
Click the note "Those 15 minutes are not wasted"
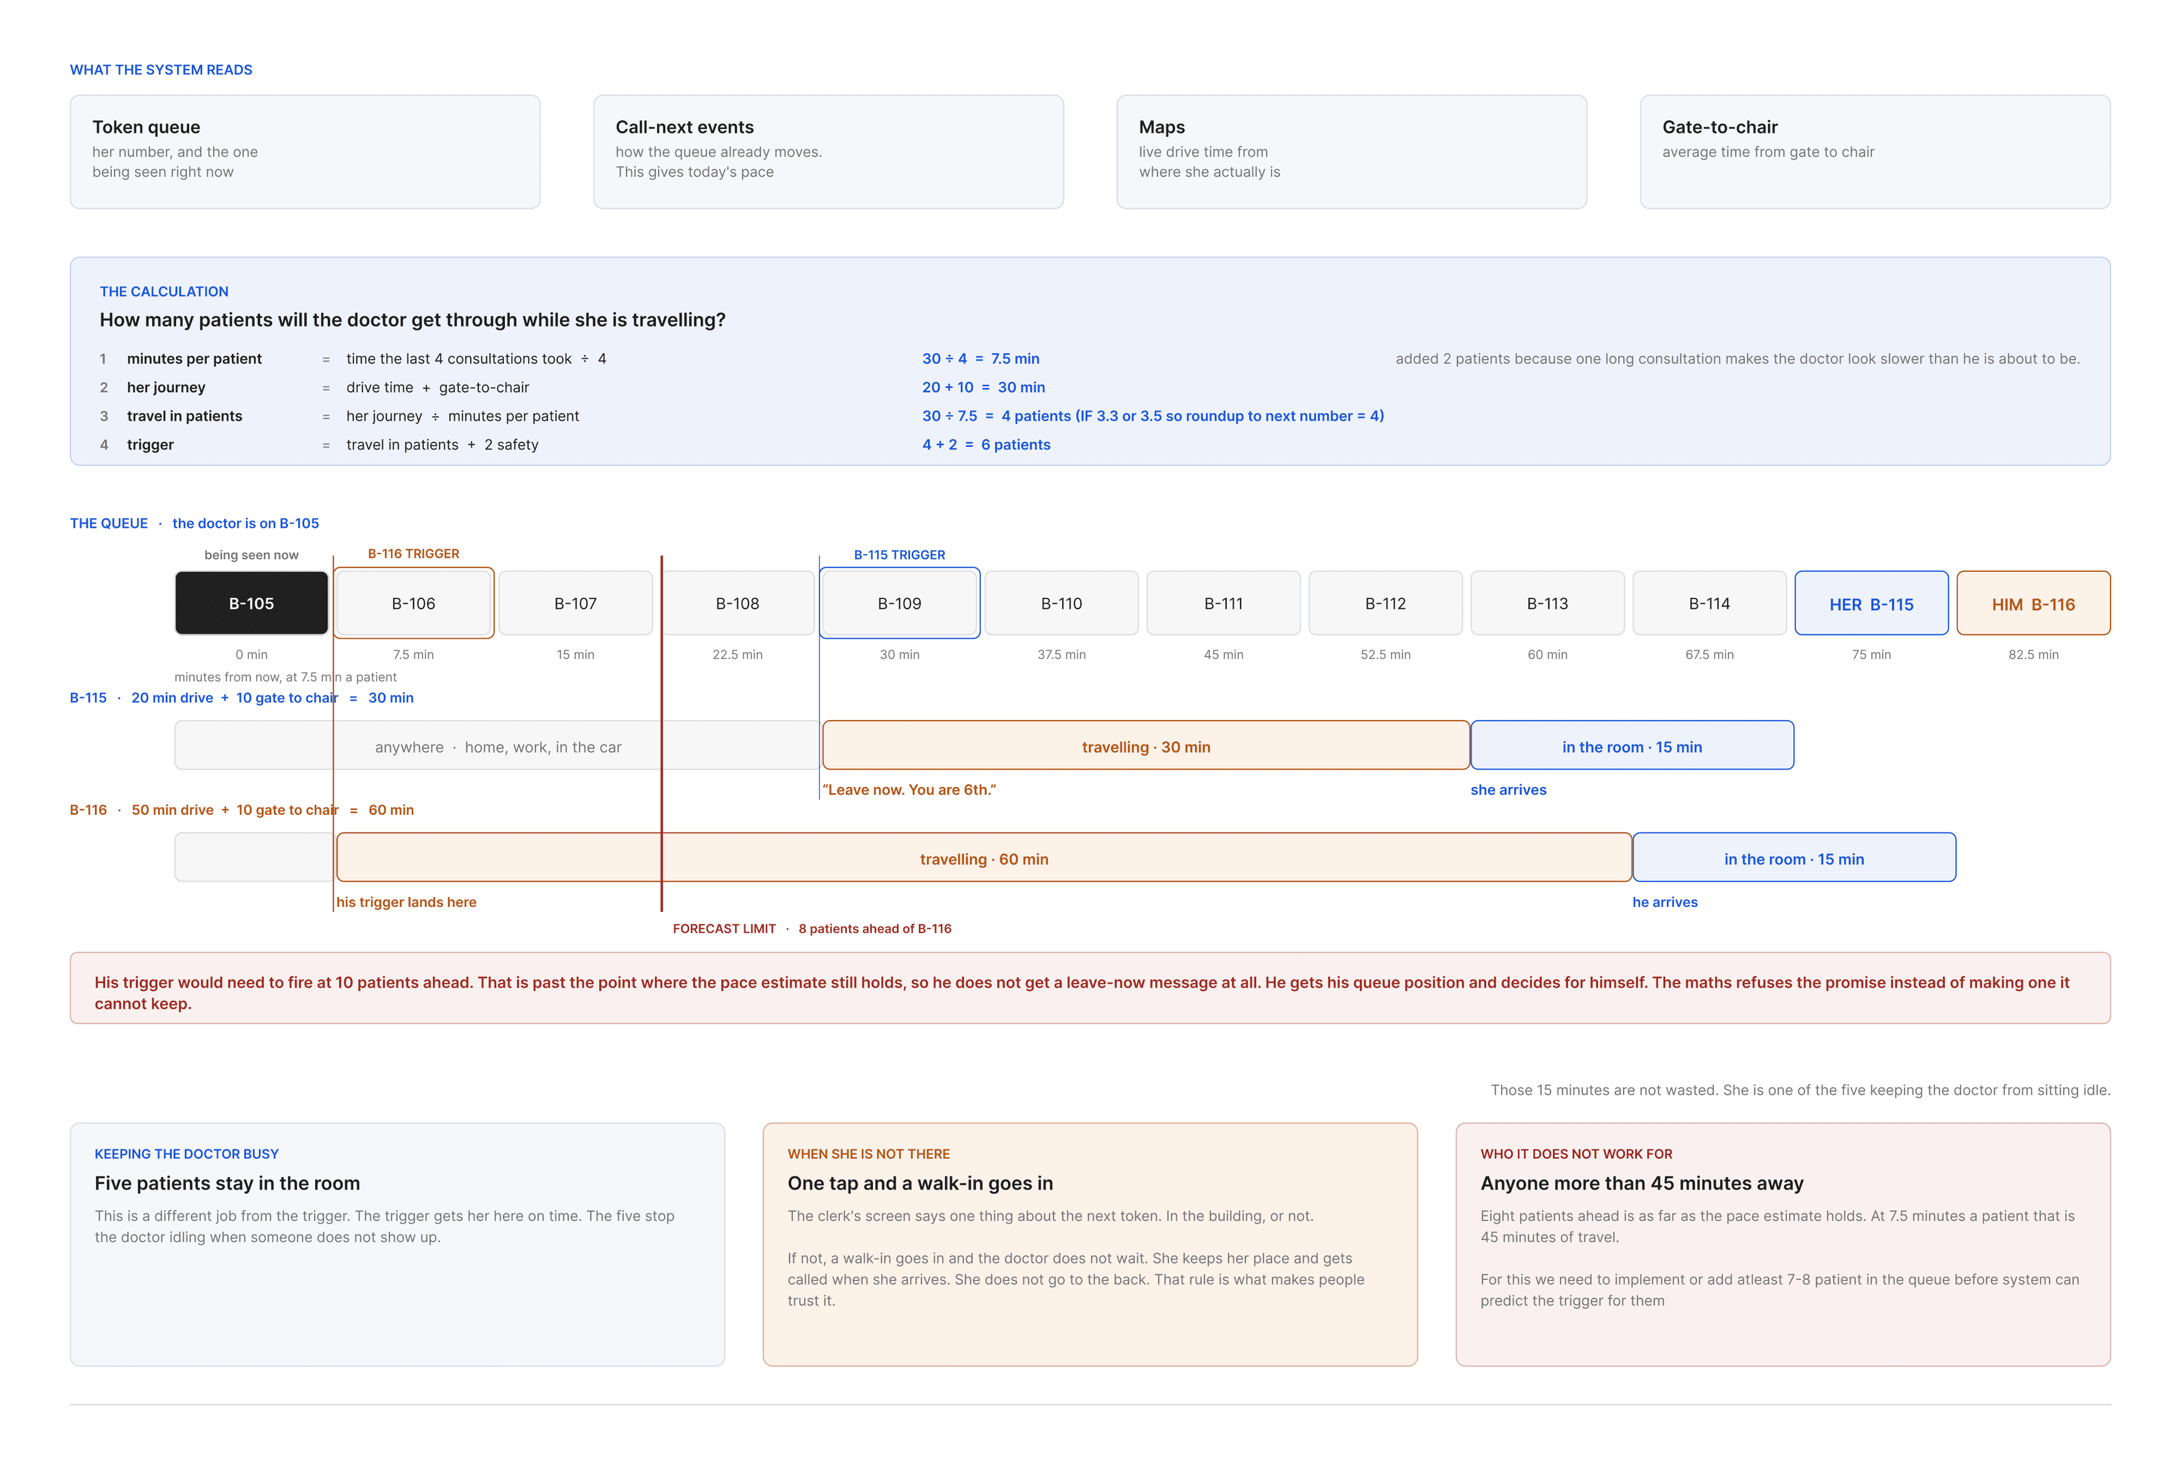[1800, 1090]
